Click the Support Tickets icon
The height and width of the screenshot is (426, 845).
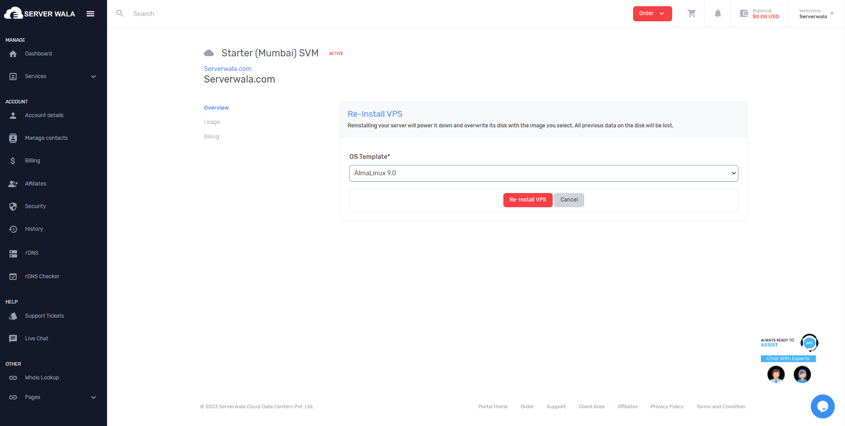pyautogui.click(x=13, y=316)
